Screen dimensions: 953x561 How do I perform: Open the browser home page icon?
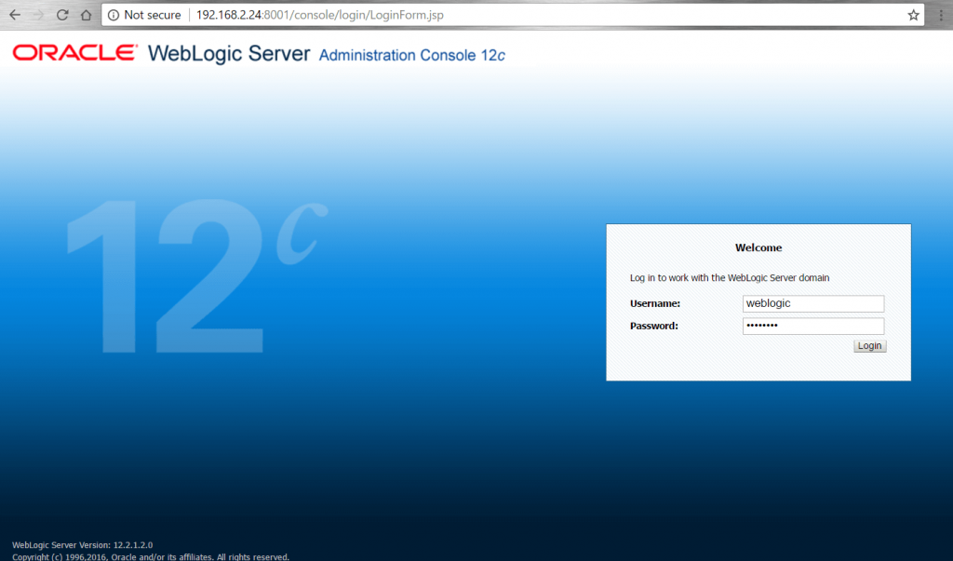87,15
